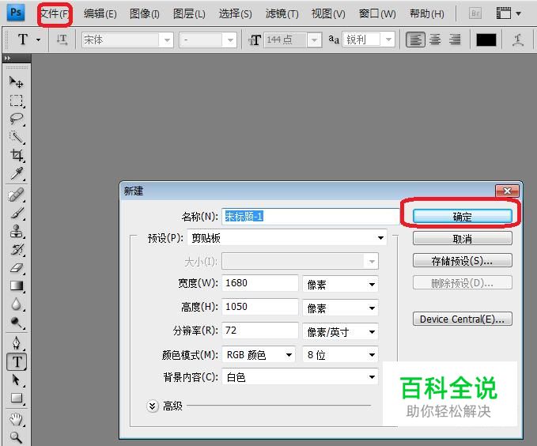Set center align text
Viewport: 537px width, 446px height.
(435, 40)
